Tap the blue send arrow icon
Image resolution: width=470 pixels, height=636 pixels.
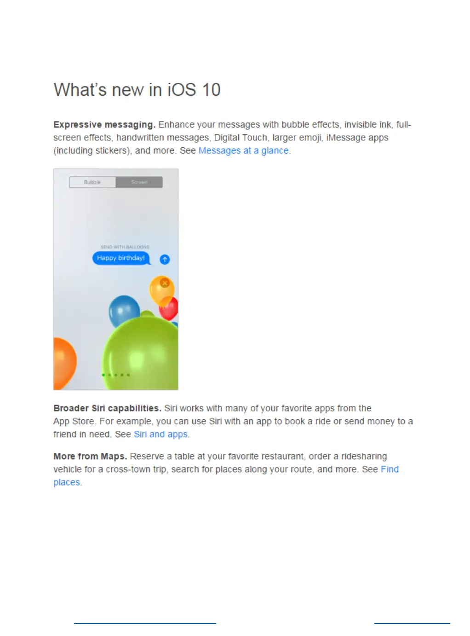(165, 260)
